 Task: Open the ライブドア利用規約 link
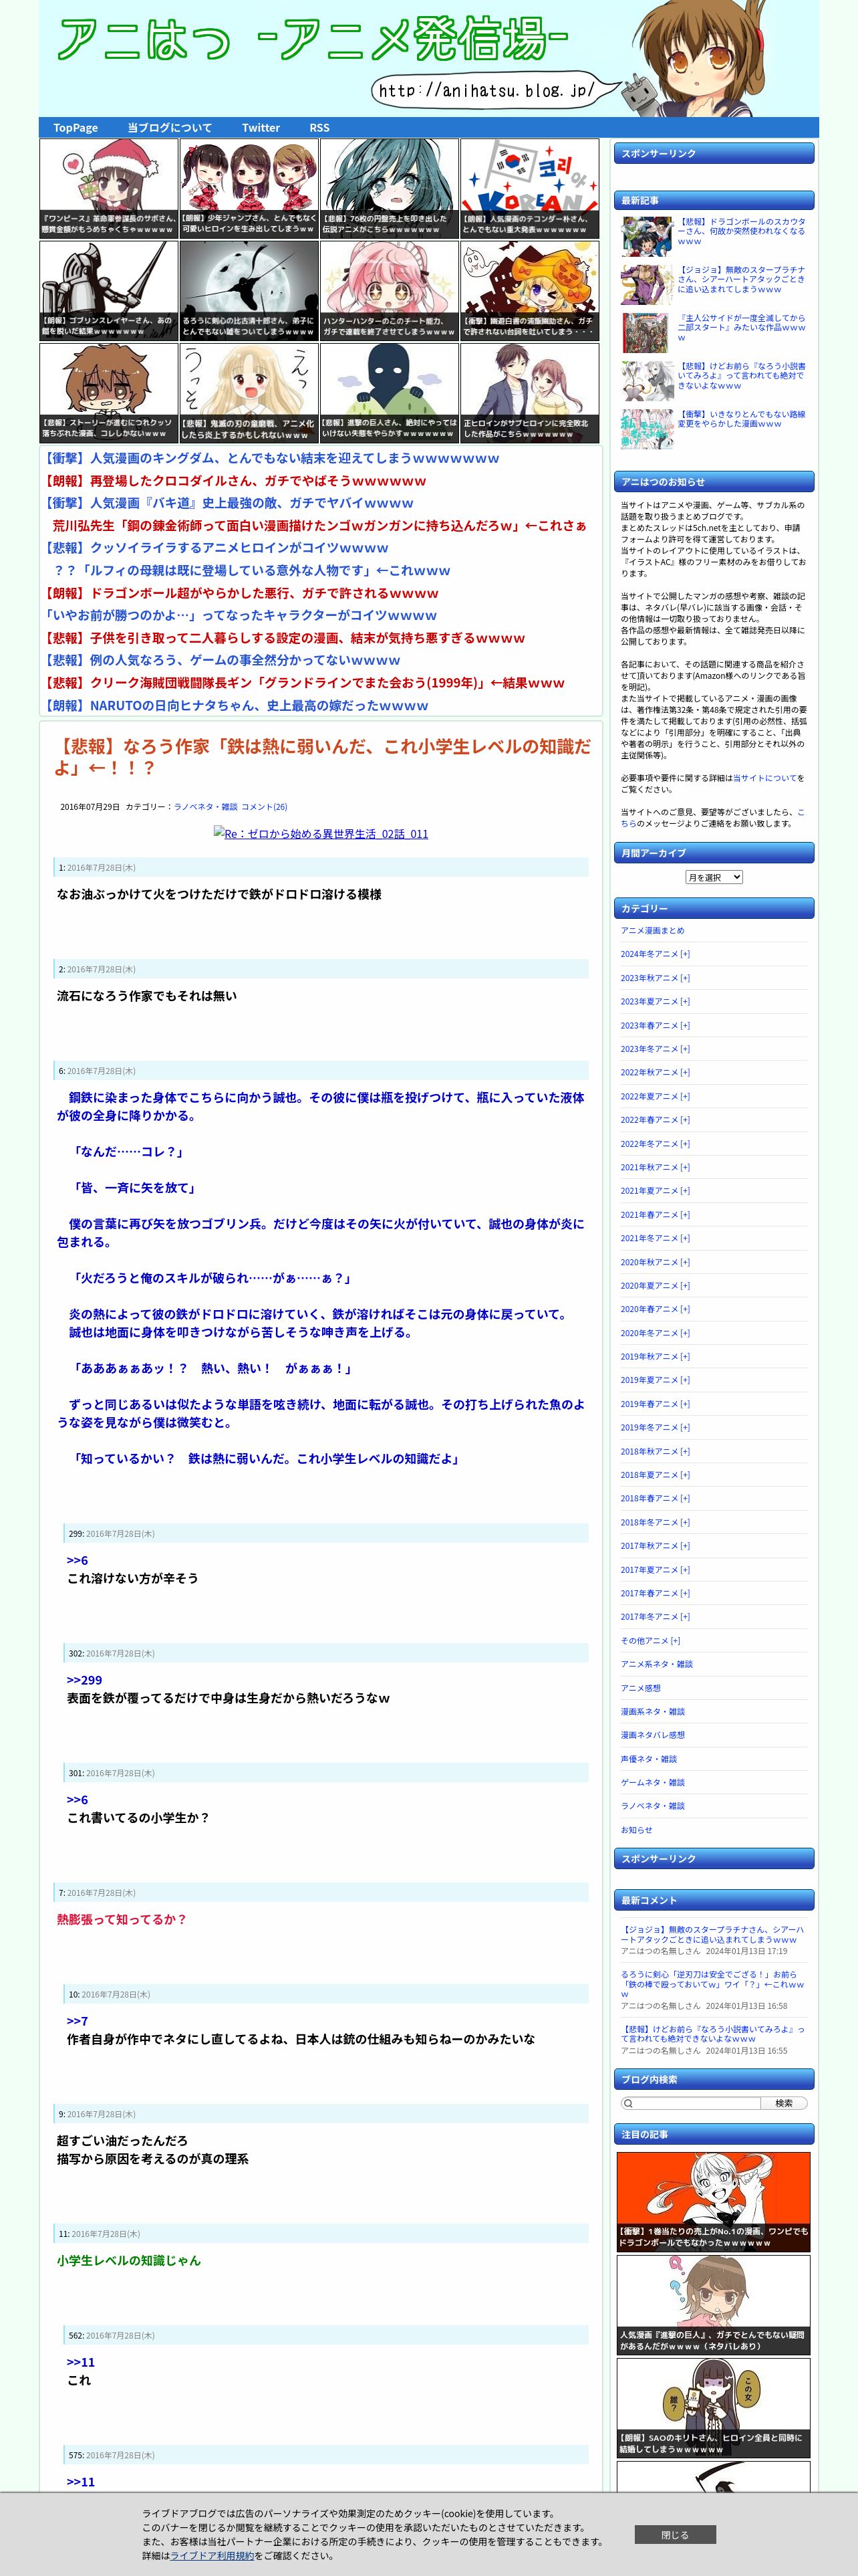coord(212,2555)
